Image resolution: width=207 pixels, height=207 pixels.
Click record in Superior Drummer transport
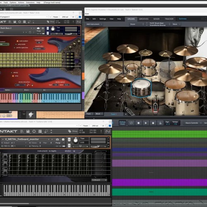[153, 123]
